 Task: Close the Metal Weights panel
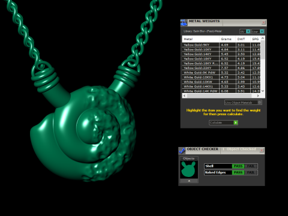point(263,22)
